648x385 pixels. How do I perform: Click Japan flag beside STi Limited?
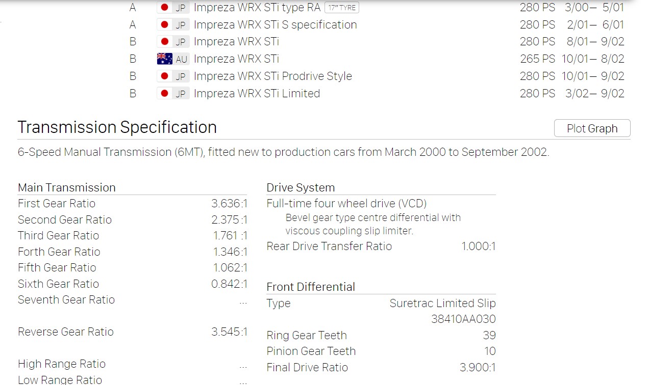click(x=164, y=94)
